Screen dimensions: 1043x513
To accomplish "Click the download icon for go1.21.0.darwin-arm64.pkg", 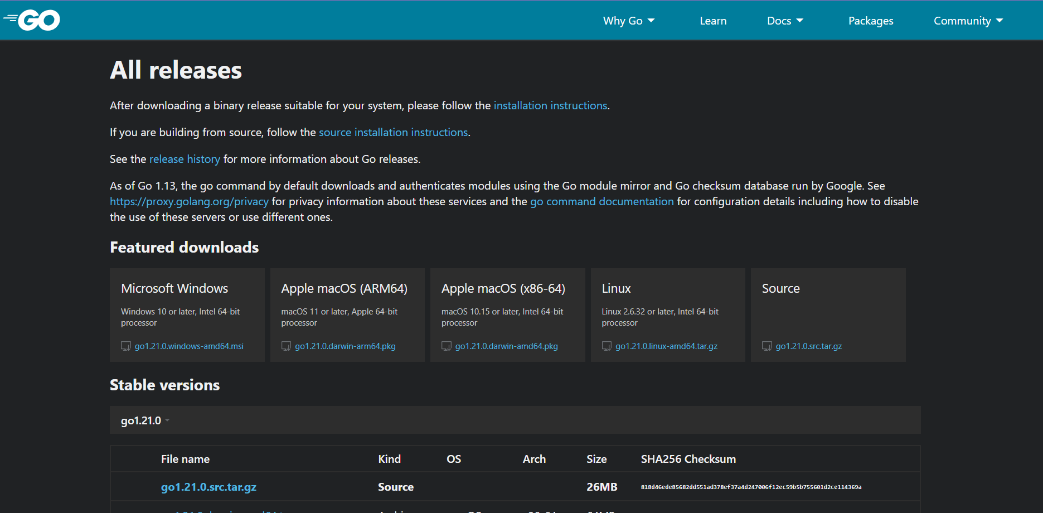I will click(x=286, y=346).
